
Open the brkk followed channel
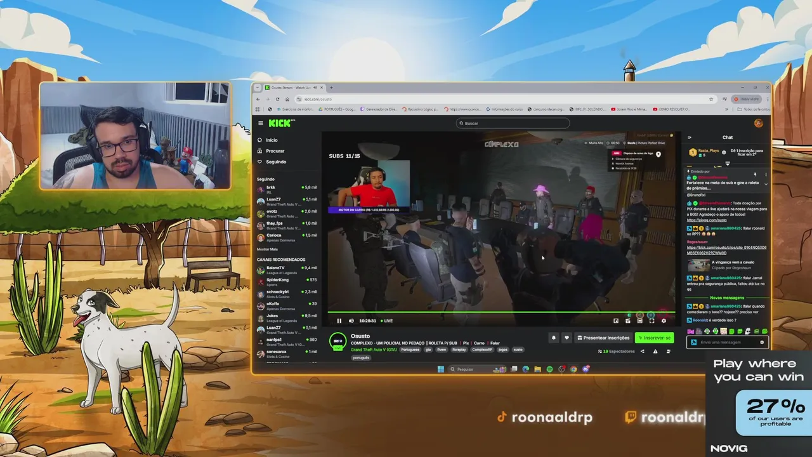287,189
